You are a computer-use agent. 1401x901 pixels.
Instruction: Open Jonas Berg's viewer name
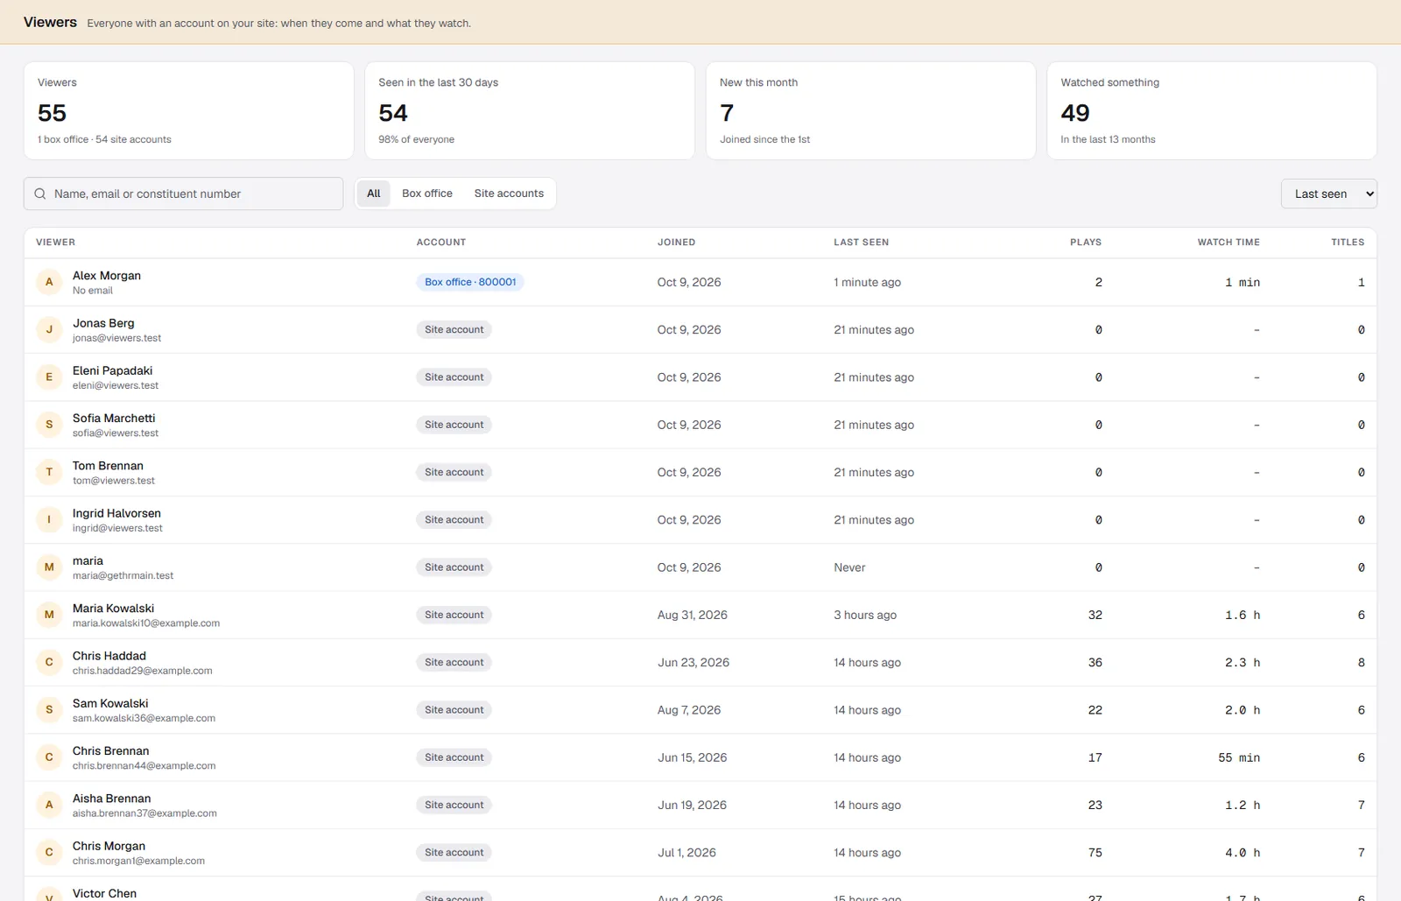103,323
